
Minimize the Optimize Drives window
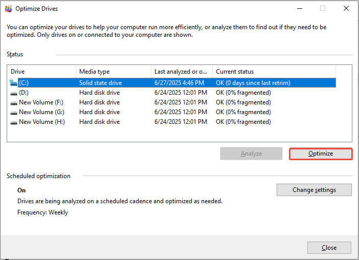299,8
